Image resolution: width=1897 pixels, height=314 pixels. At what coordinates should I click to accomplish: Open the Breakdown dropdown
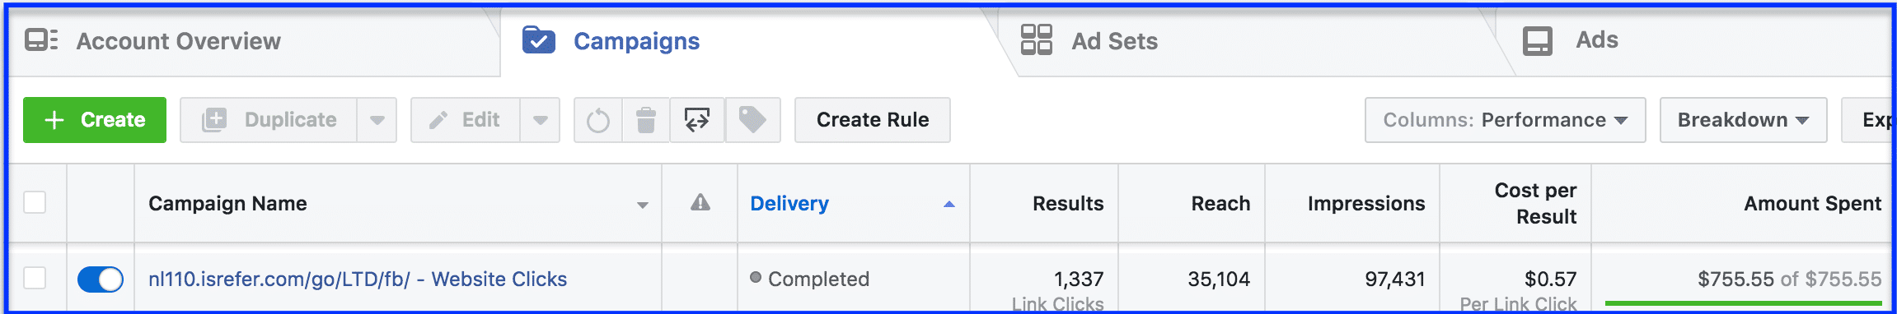(1743, 120)
